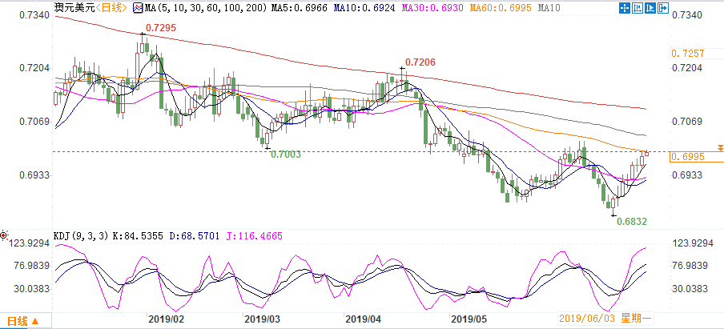This screenshot has height=329, width=724.
Task: Click the 0.6832 low price annotation
Action: 631,220
